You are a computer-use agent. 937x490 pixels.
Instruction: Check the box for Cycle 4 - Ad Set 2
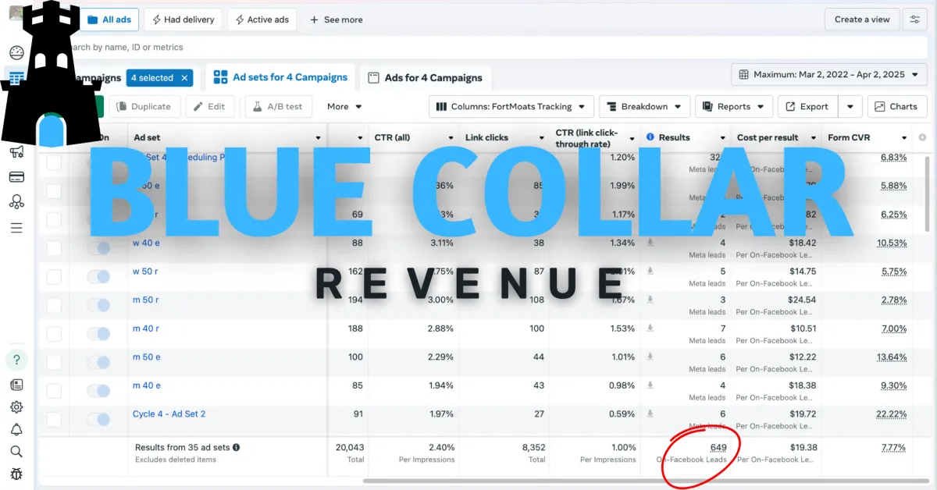point(54,420)
